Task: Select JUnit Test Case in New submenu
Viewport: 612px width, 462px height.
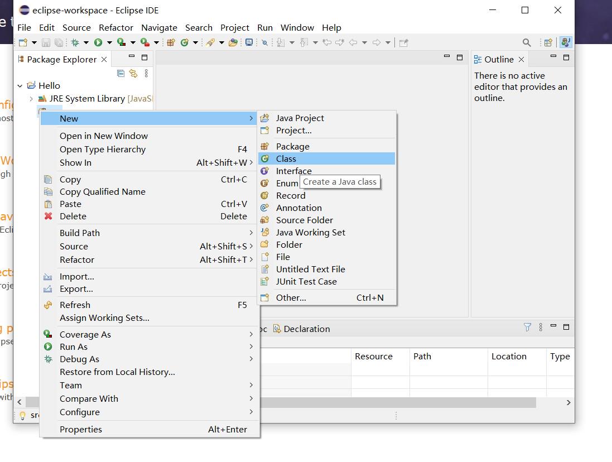Action: tap(327, 281)
